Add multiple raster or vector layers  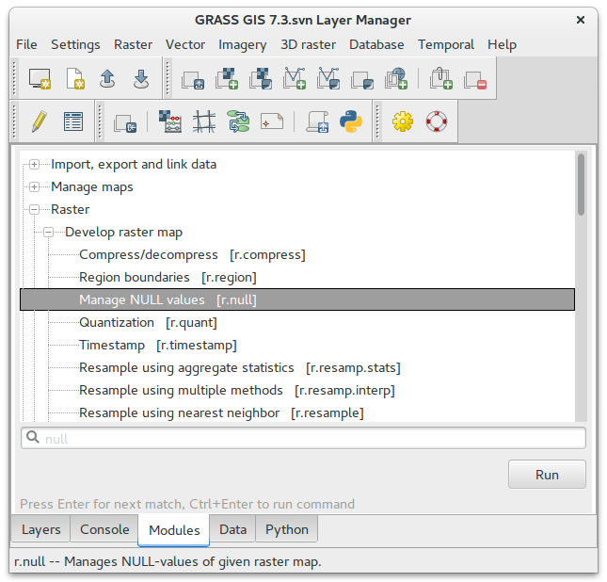pos(193,79)
